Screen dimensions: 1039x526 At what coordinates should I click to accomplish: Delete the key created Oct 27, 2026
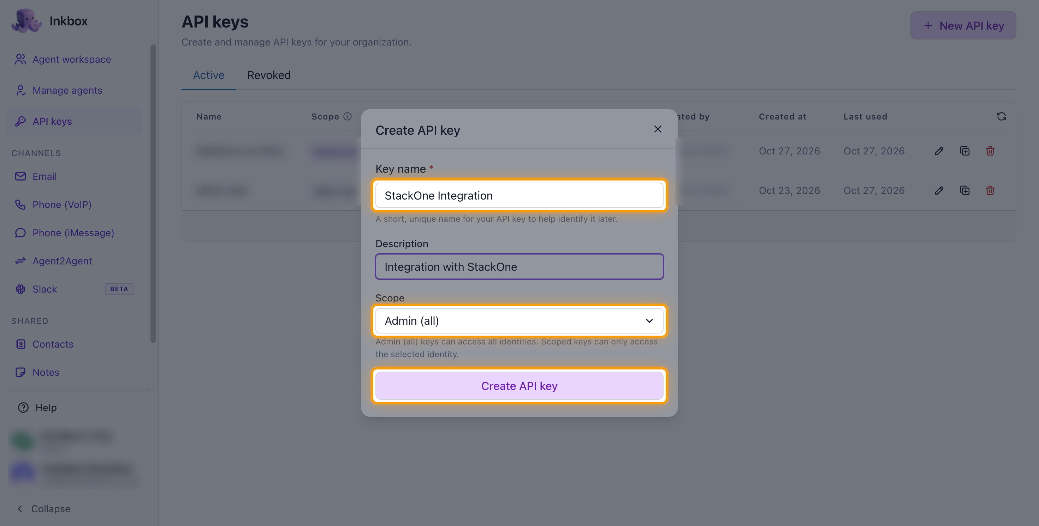point(990,151)
